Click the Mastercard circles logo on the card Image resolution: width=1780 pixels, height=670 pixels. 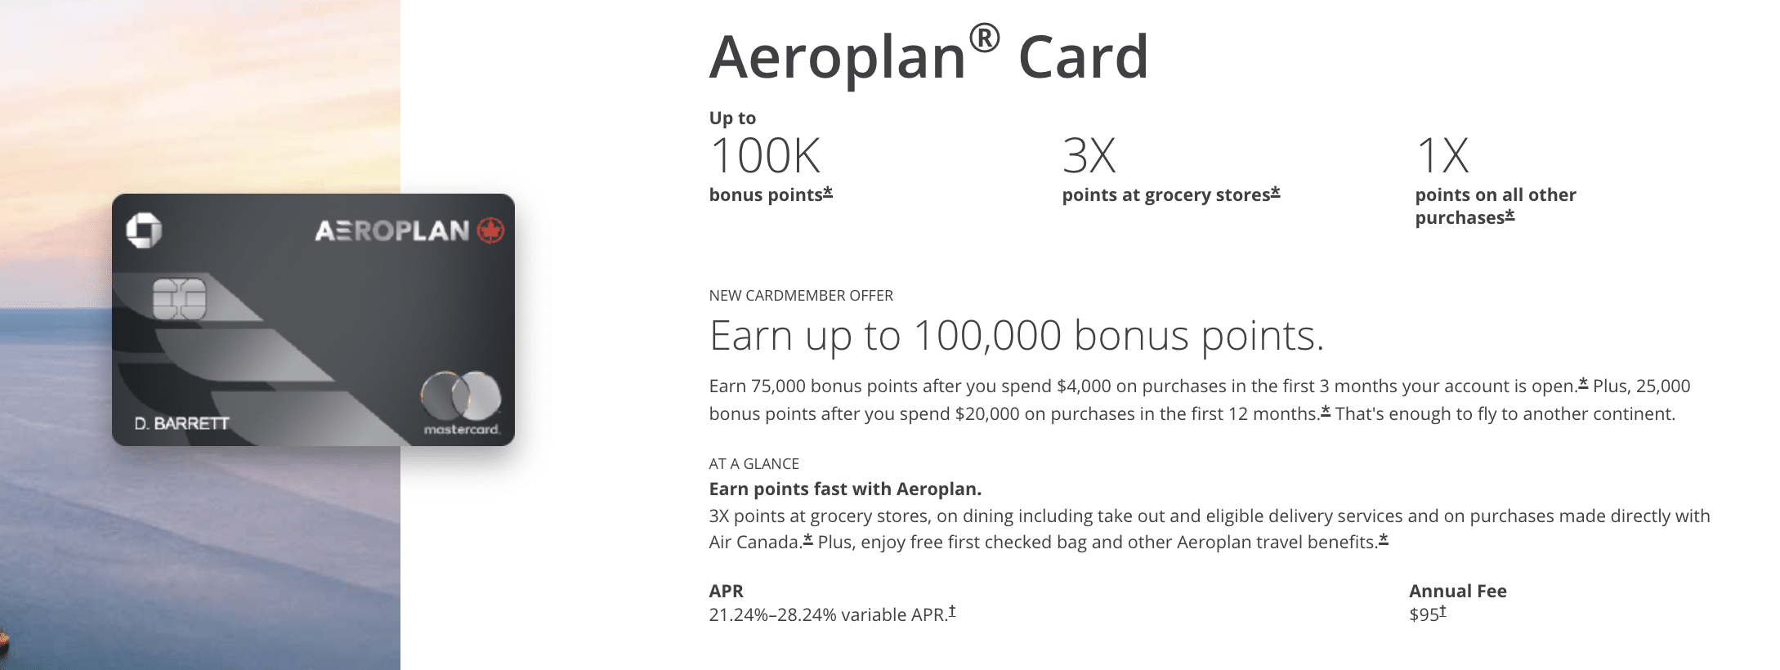(x=460, y=395)
